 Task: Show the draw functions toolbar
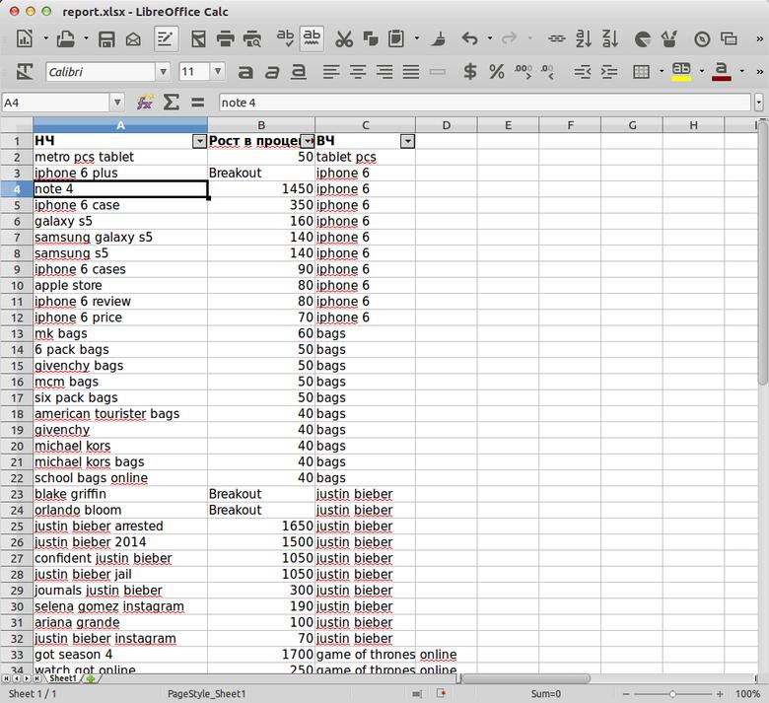669,38
